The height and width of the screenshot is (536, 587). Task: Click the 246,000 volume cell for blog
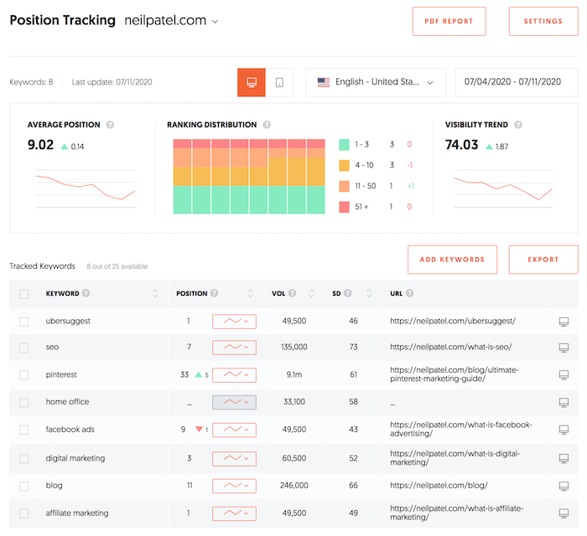(x=294, y=486)
